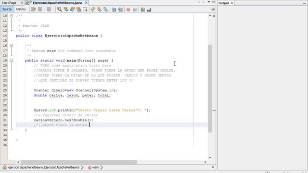Screen dimensions: 308x173
Task: Open the document list dropdown arrow
Action: pyautogui.click(x=209, y=2)
